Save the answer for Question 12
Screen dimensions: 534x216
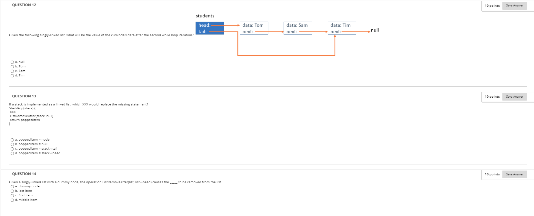(x=514, y=5)
